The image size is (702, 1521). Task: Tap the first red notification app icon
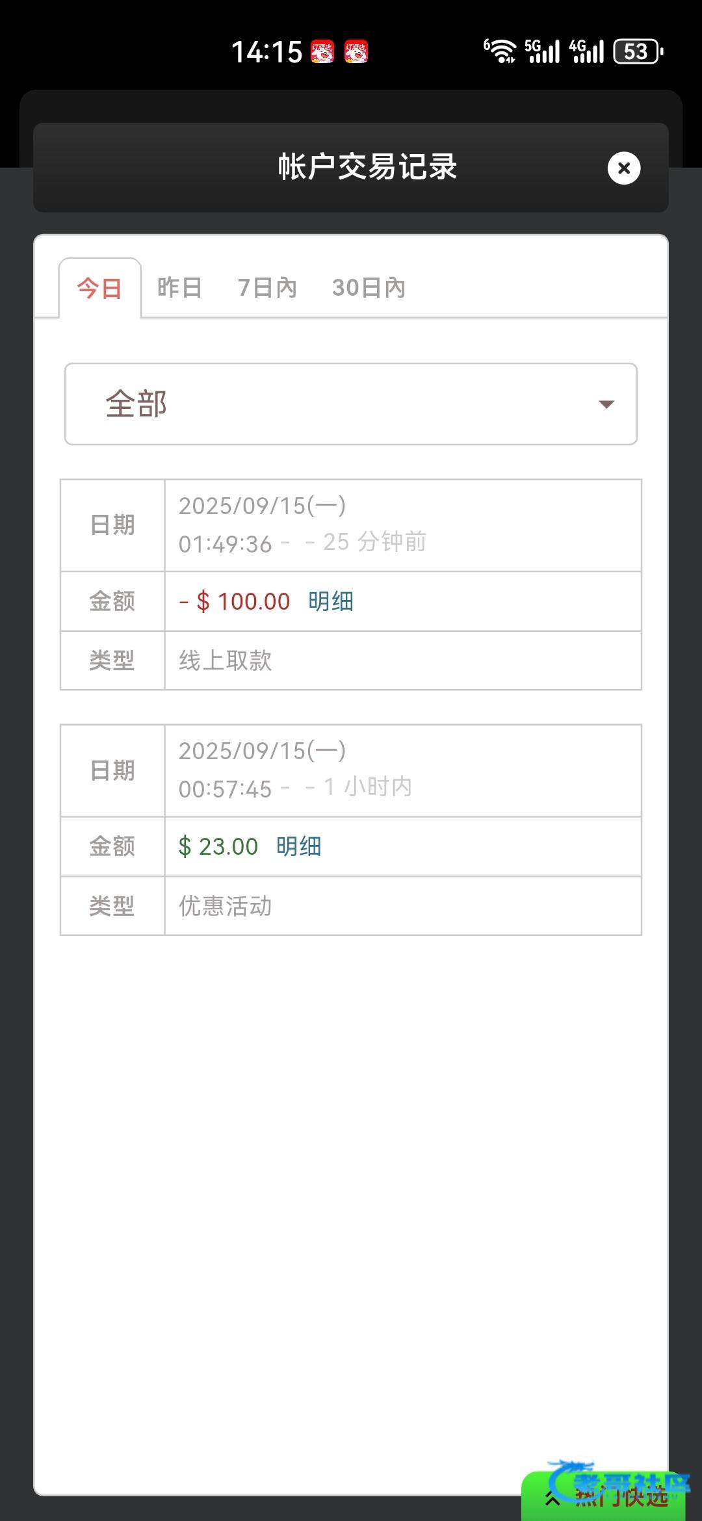point(322,52)
